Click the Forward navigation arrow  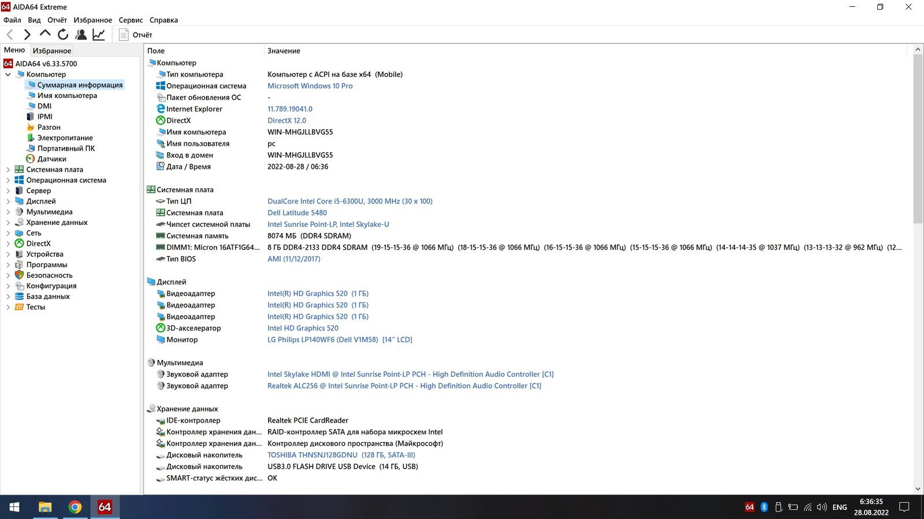coord(27,35)
